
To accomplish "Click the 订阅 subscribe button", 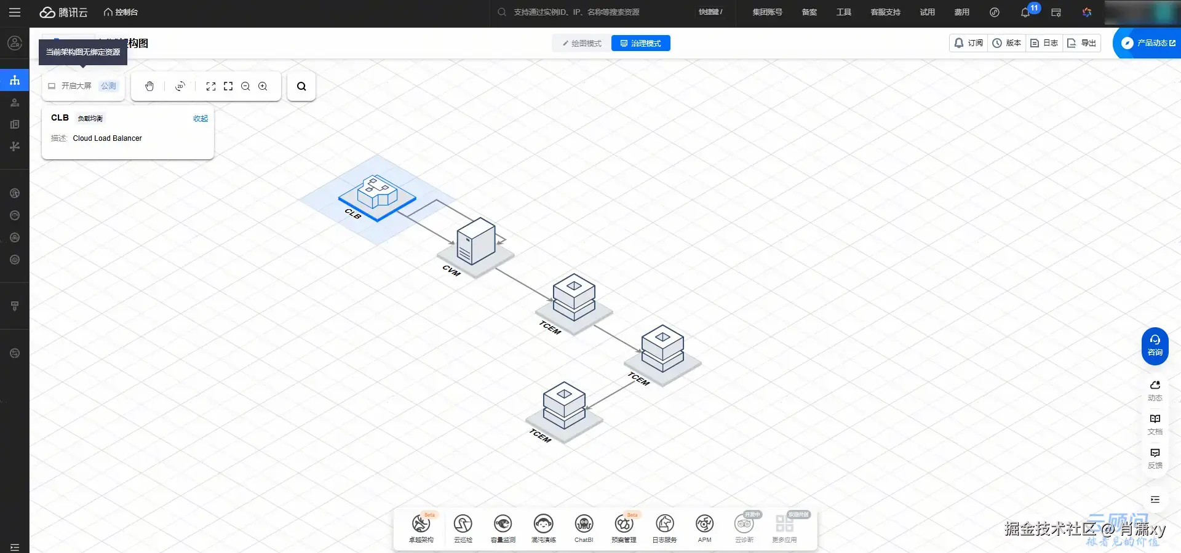I will point(968,43).
